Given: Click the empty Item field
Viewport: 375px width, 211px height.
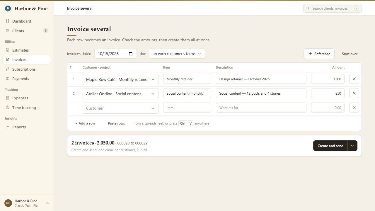Looking at the screenshot, I should [x=187, y=108].
